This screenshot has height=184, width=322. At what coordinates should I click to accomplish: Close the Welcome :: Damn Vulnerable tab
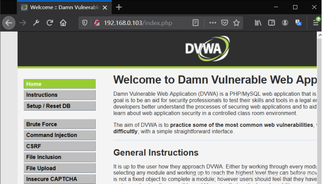pos(105,7)
